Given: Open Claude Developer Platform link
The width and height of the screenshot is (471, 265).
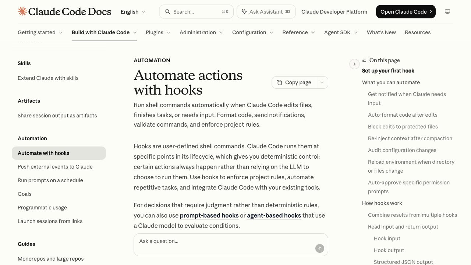Looking at the screenshot, I should point(334,12).
